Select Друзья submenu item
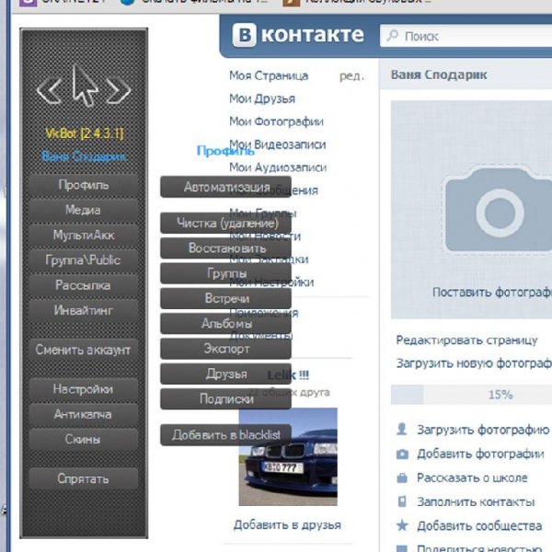The height and width of the screenshot is (552, 552). click(x=225, y=374)
